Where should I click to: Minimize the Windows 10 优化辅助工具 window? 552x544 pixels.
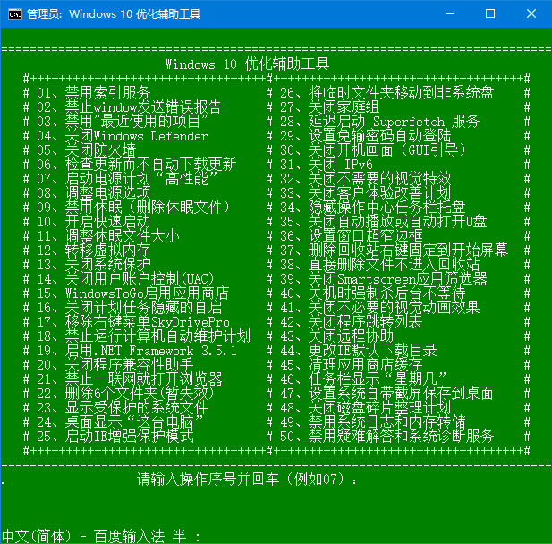pos(447,13)
